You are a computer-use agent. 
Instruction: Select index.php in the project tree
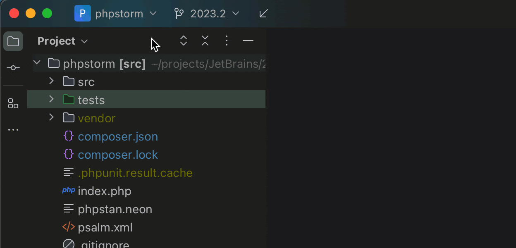point(104,191)
